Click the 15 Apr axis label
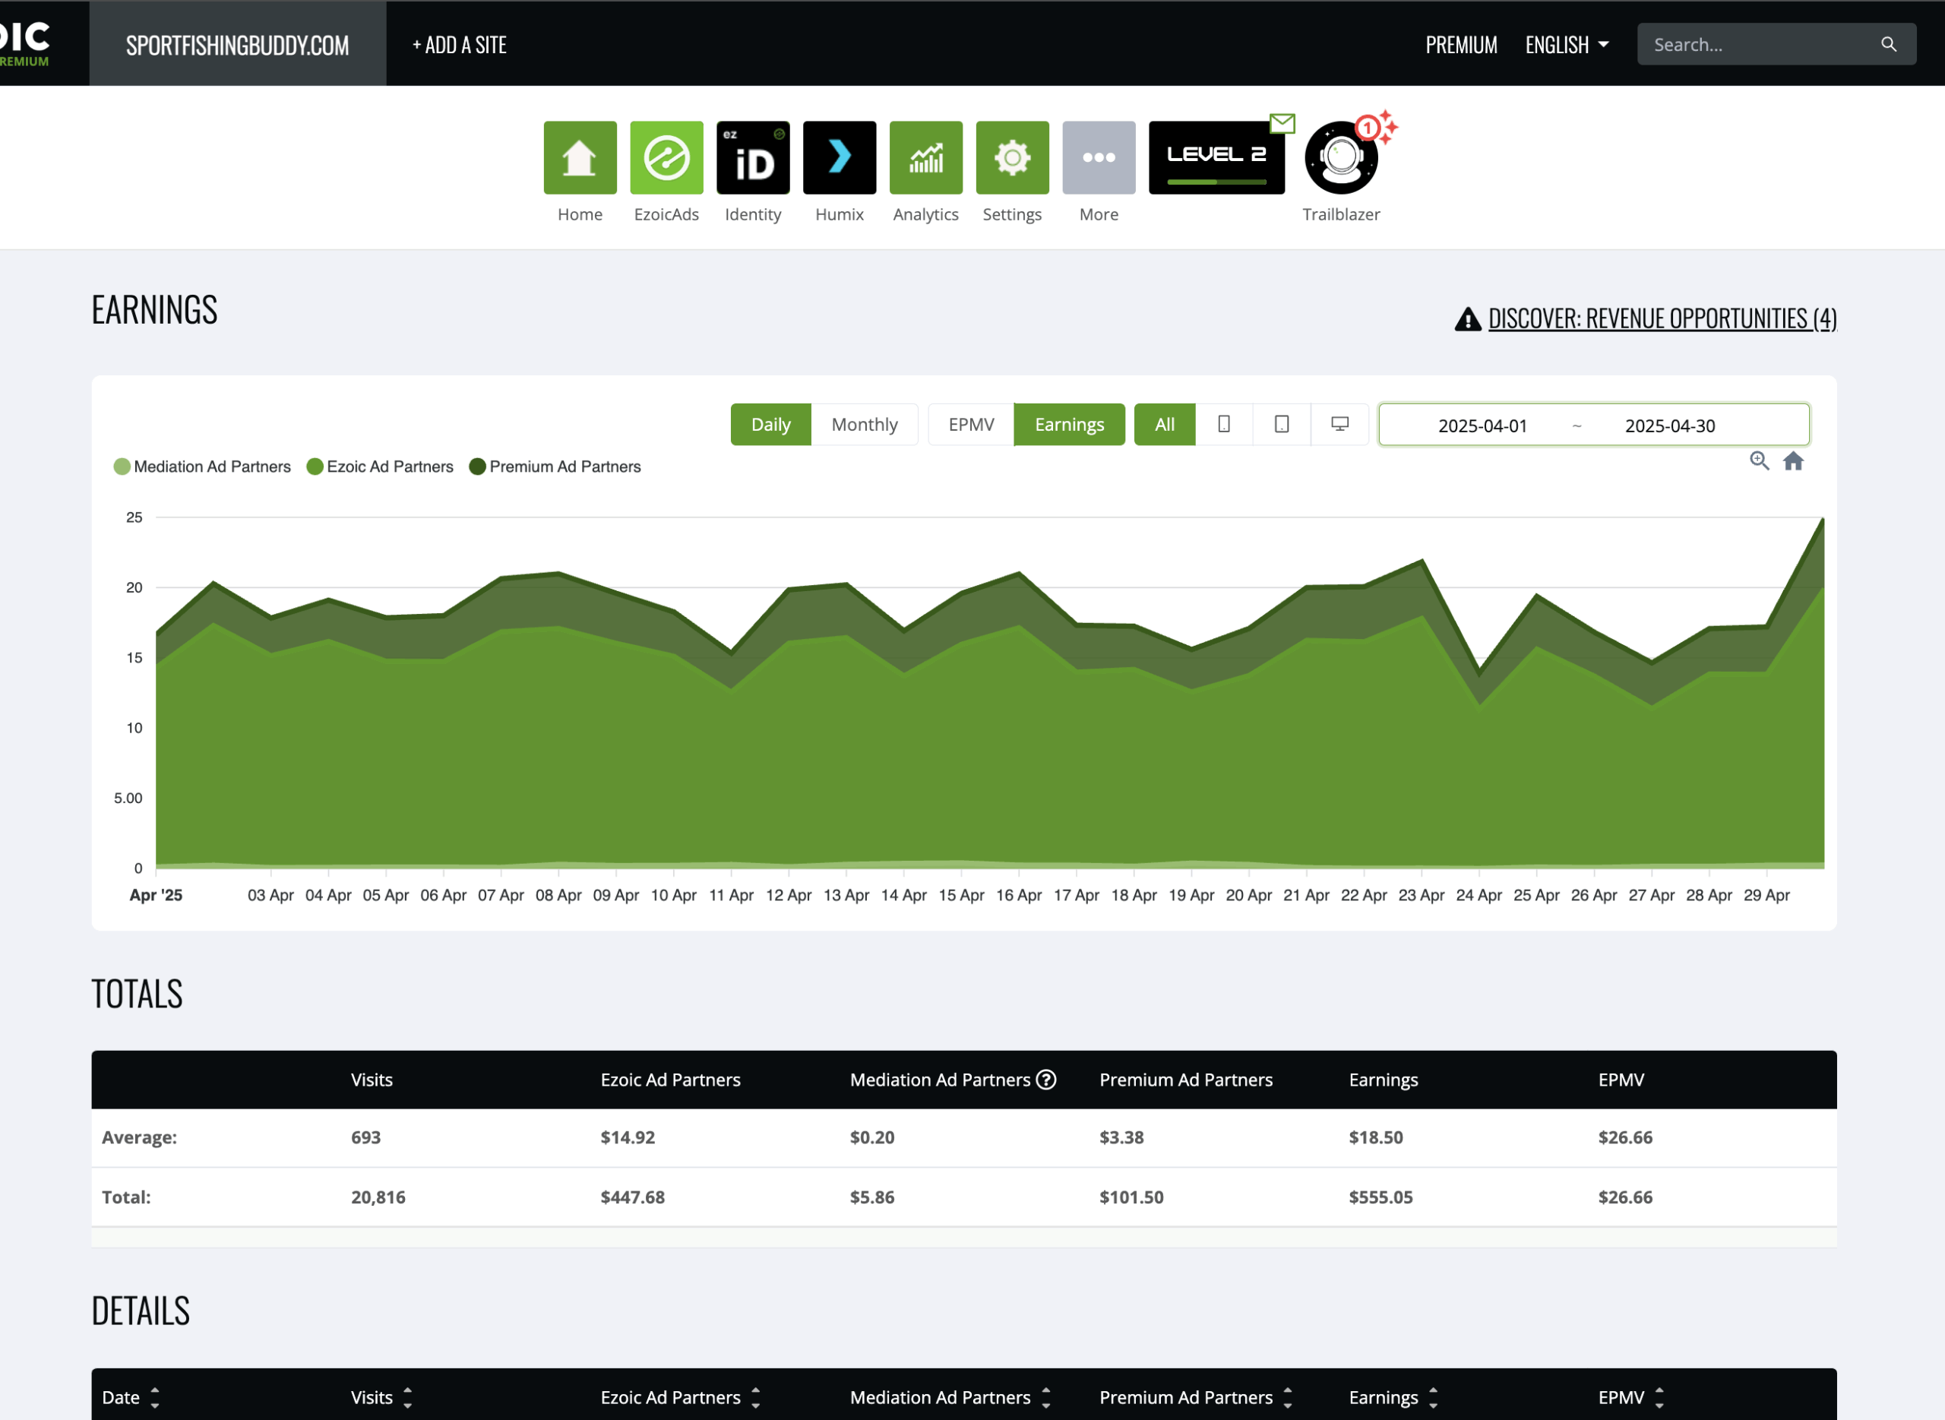Screen dimensions: 1945x1420 [x=961, y=895]
